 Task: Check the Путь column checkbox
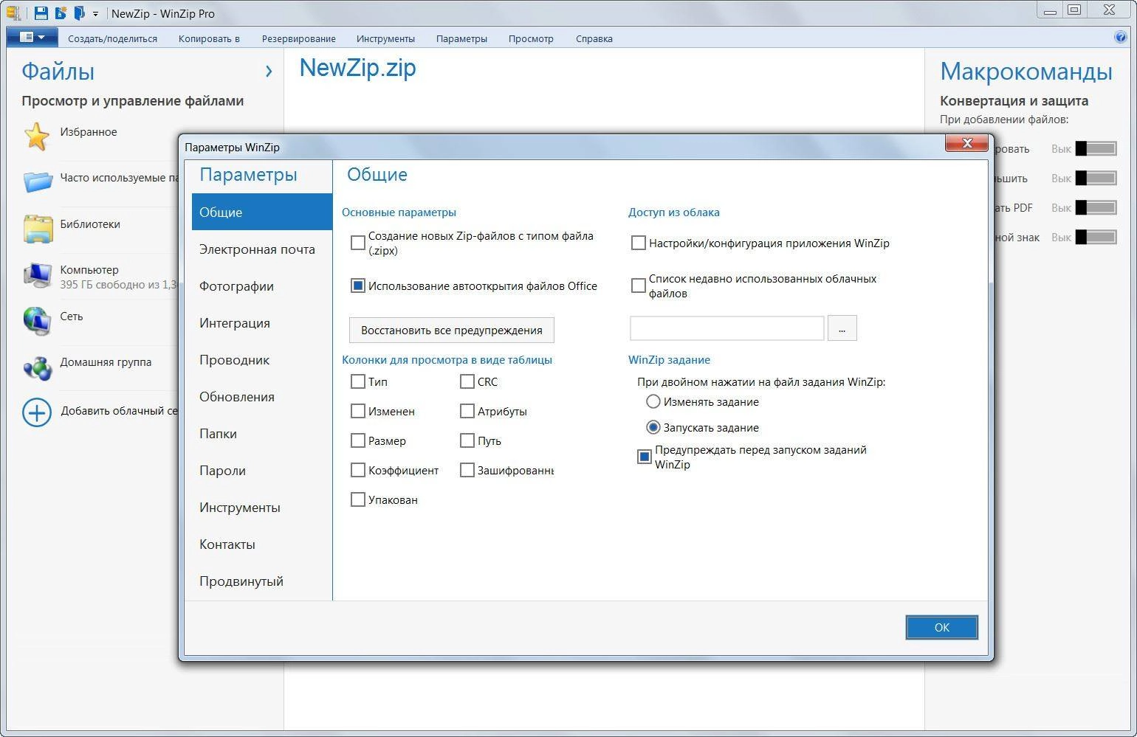coord(467,440)
